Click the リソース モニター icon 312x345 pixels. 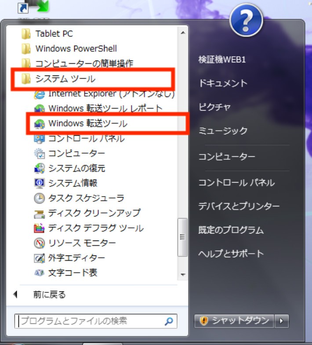(40, 243)
